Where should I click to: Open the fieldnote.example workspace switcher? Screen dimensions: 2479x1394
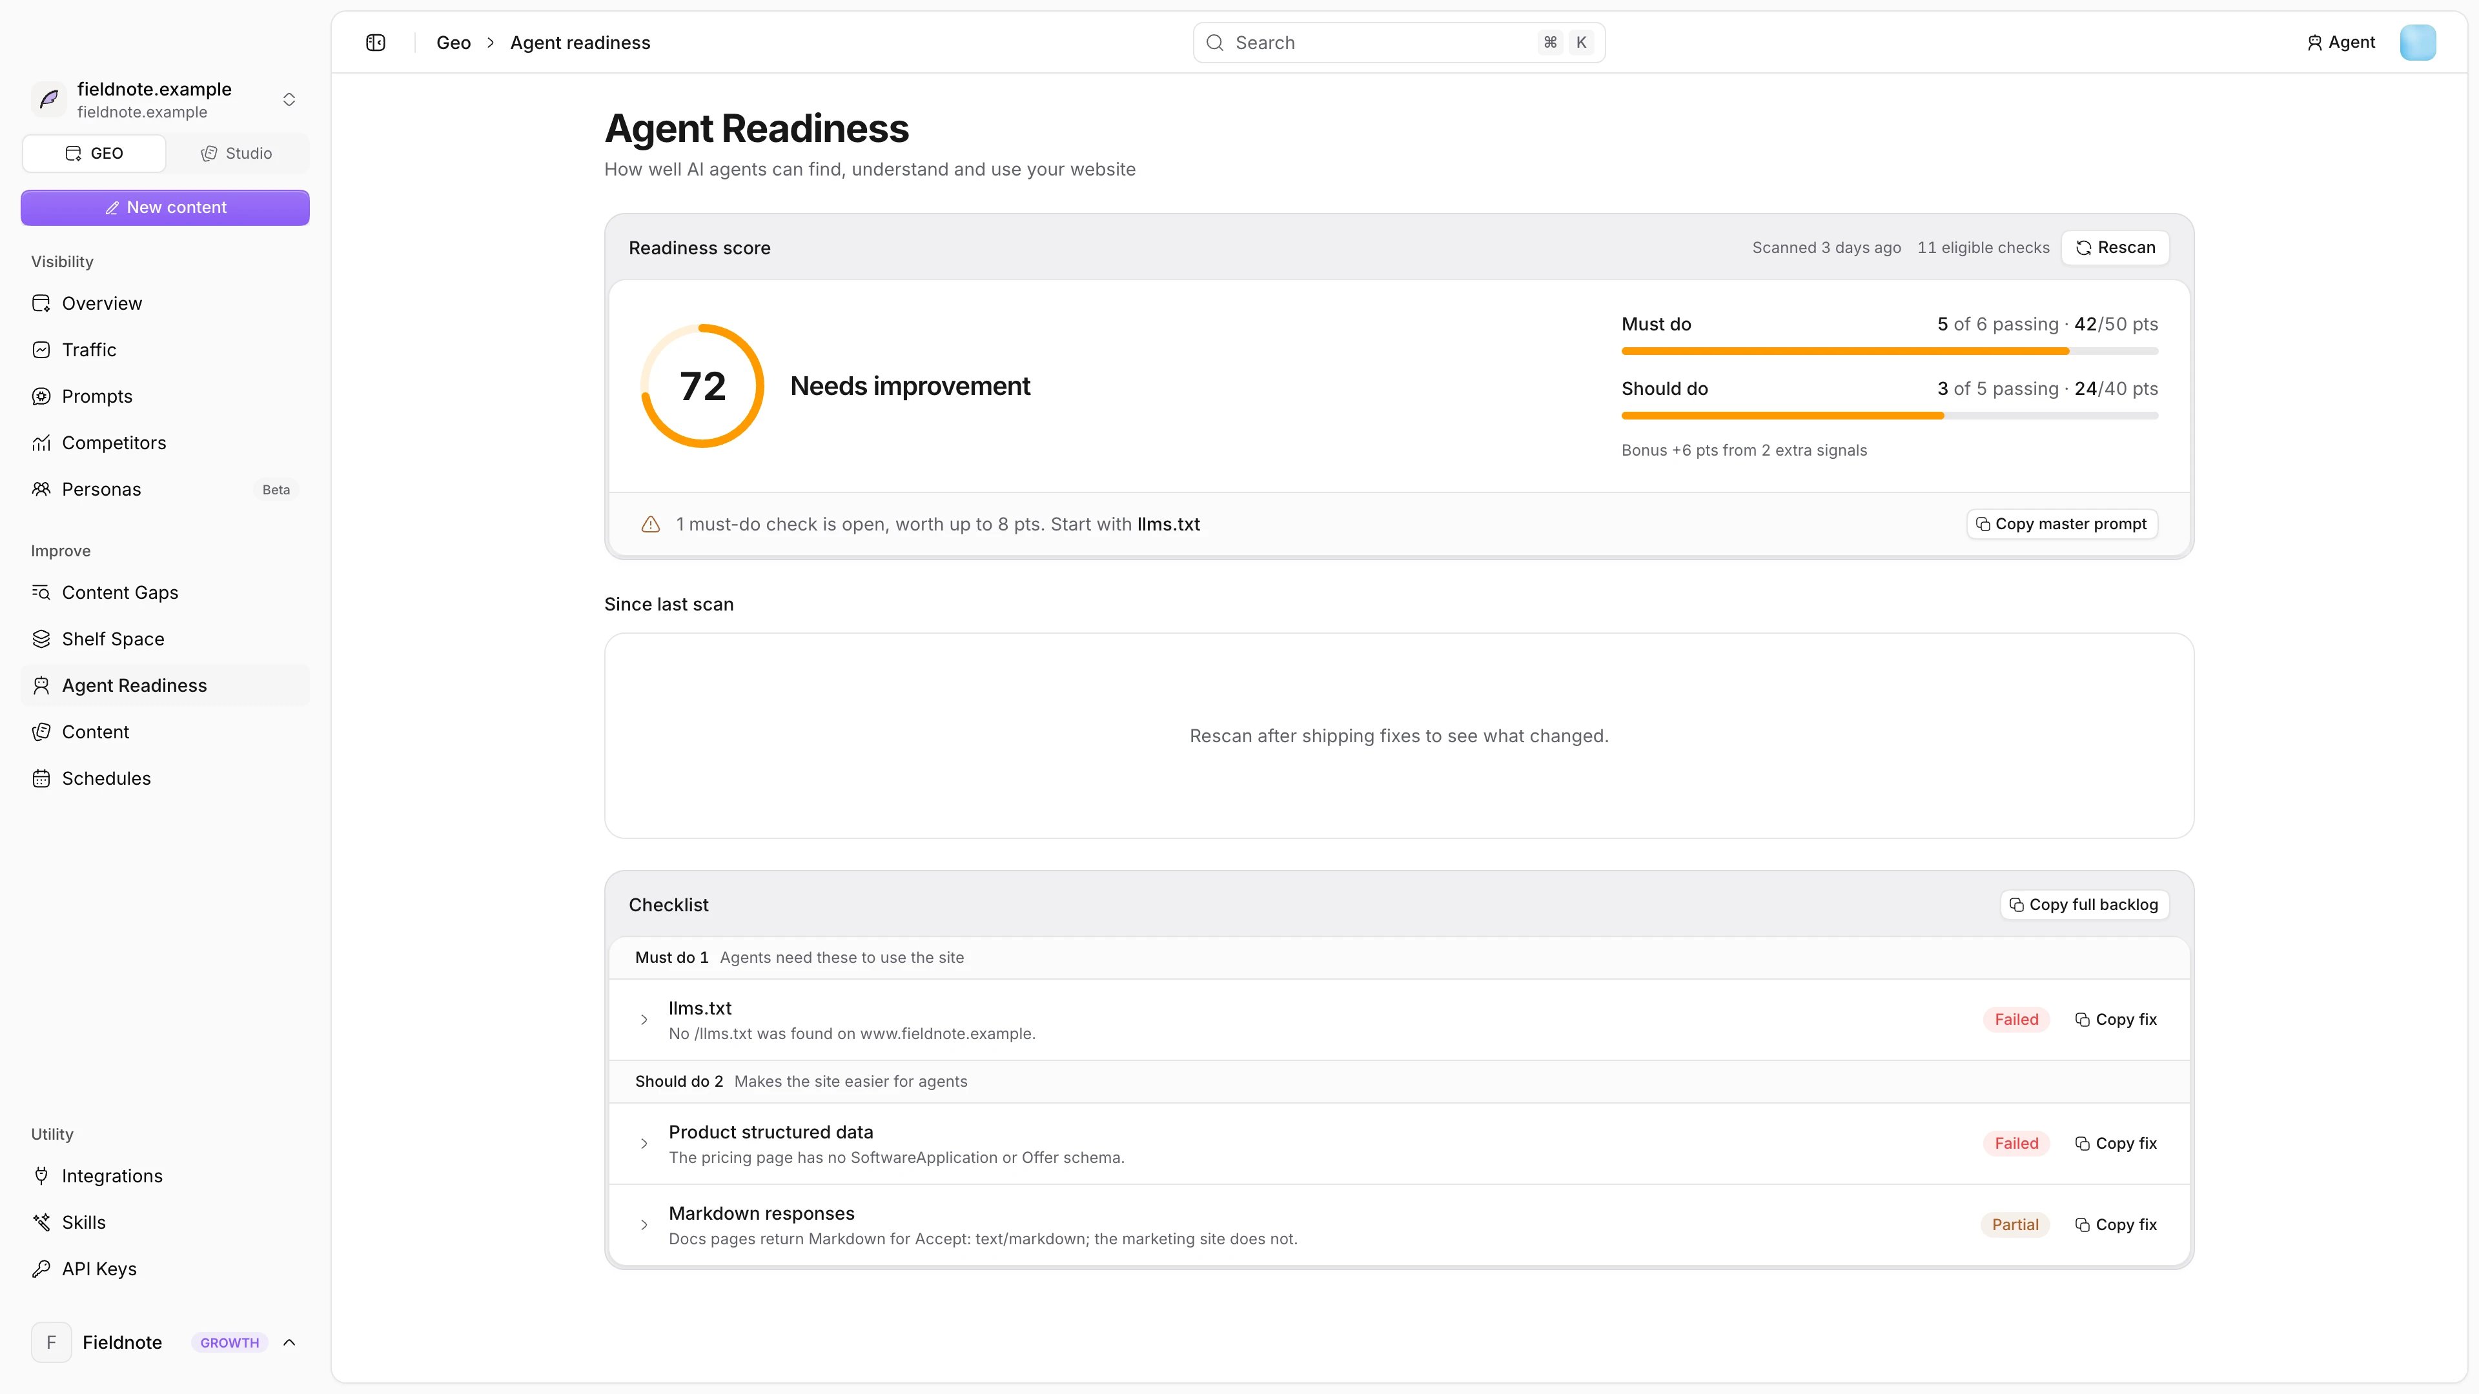[165, 99]
